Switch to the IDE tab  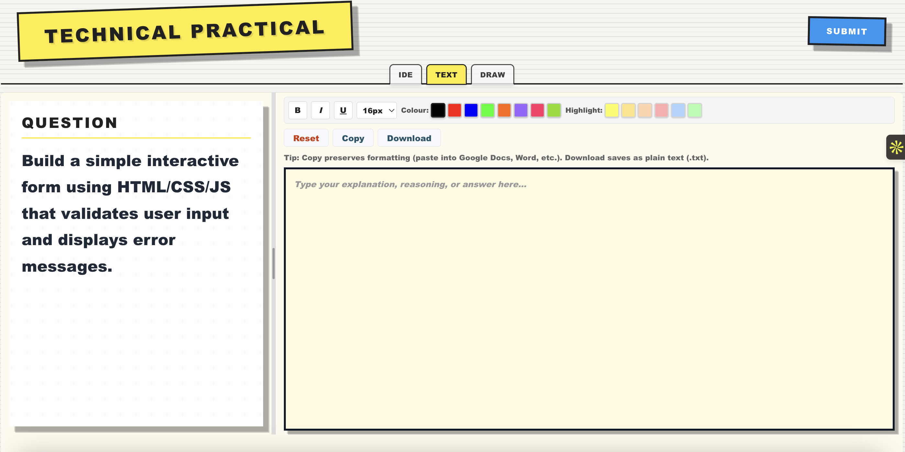click(405, 74)
